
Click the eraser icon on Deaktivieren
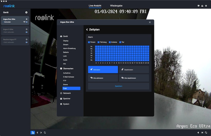pos(123,69)
